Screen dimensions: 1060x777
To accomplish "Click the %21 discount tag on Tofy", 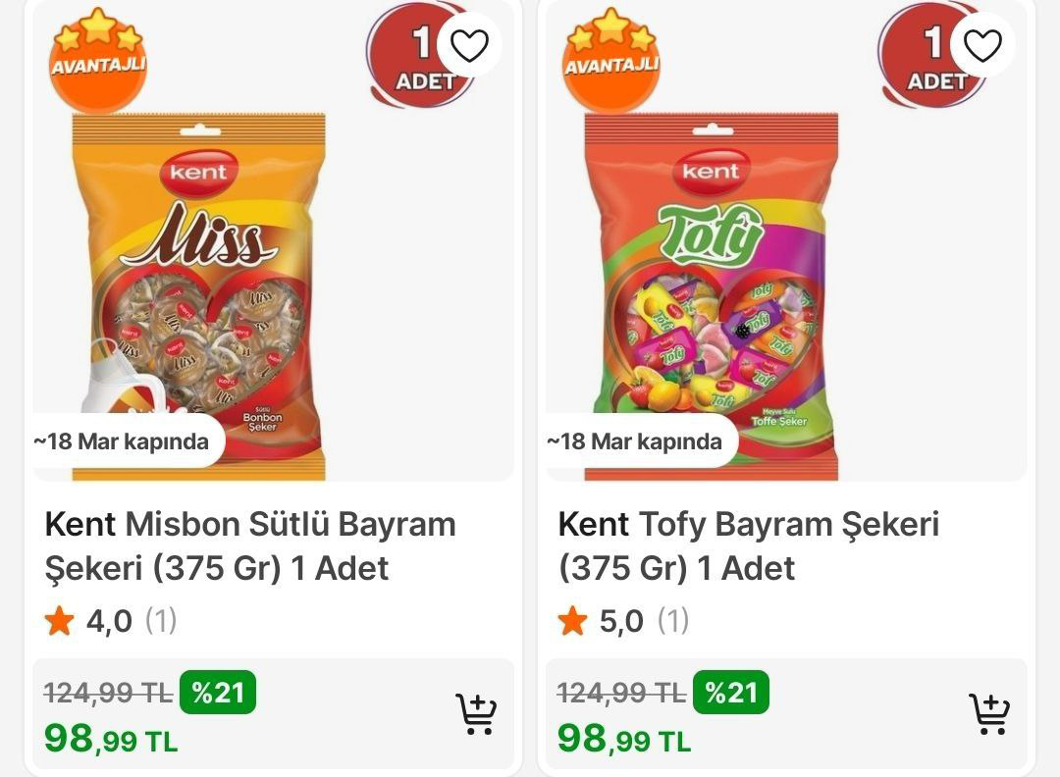I will (x=731, y=693).
